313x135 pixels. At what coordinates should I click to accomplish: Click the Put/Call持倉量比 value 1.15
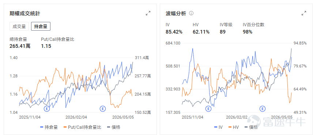point(46,46)
